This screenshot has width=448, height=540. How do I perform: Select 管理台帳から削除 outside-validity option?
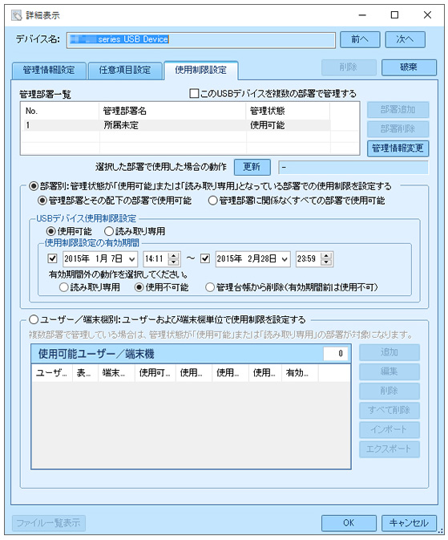210,287
